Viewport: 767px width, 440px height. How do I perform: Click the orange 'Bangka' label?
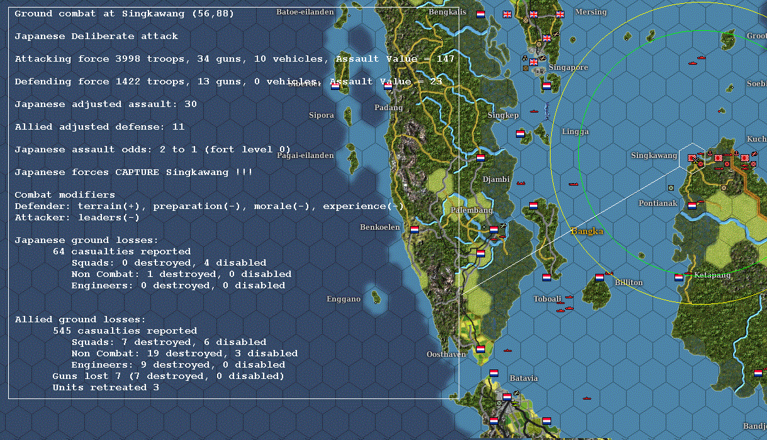point(587,231)
